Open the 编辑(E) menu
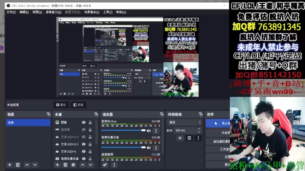305x171 pixels. point(24,12)
